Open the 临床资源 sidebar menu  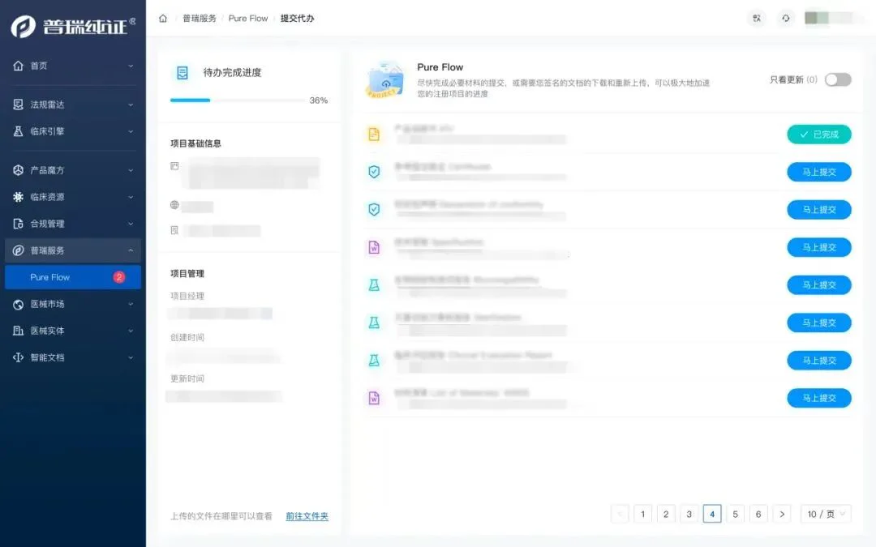pos(73,197)
